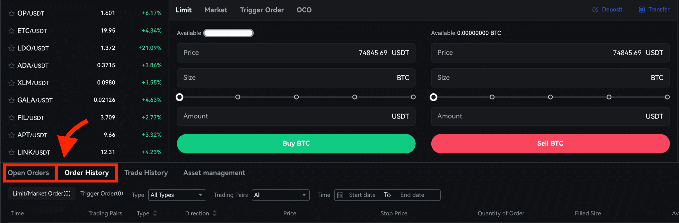This screenshot has height=223, width=679.
Task: Open the All Types dropdown
Action: [177, 195]
